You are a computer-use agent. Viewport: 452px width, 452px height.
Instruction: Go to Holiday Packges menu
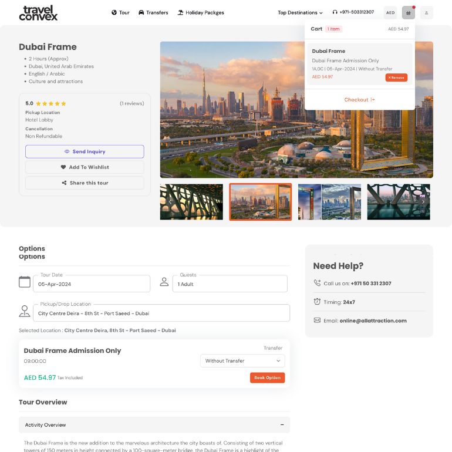(201, 13)
